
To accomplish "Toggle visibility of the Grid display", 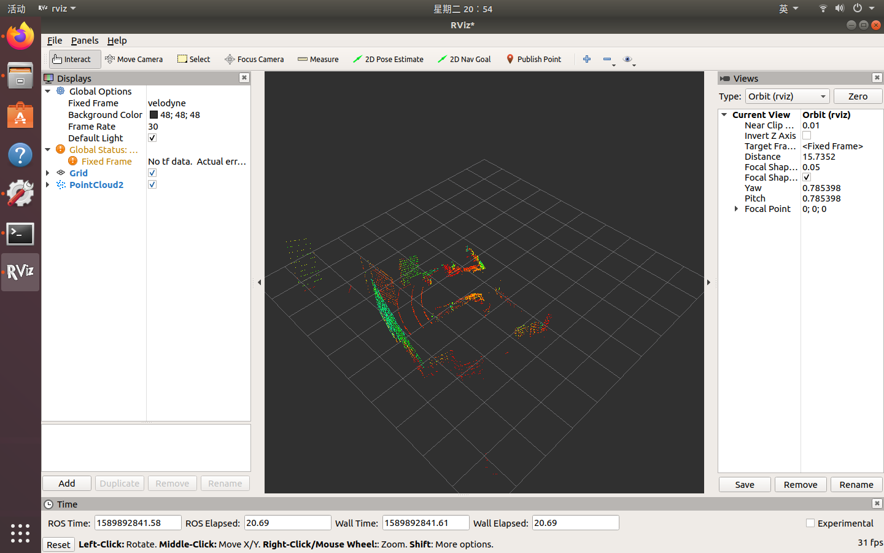I will 152,173.
